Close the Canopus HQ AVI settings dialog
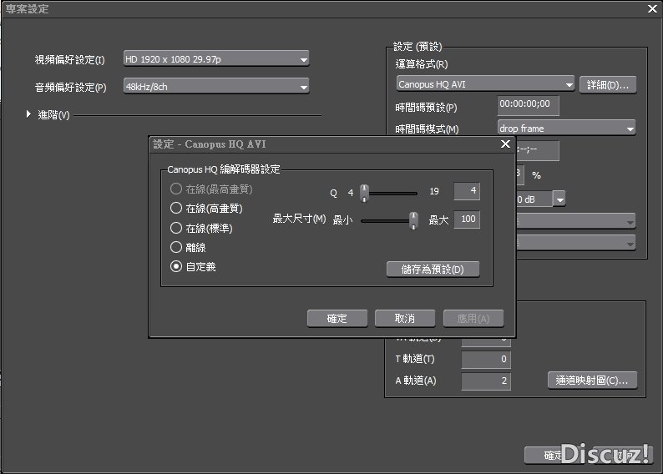Viewport: 663px width, 474px height. point(505,144)
